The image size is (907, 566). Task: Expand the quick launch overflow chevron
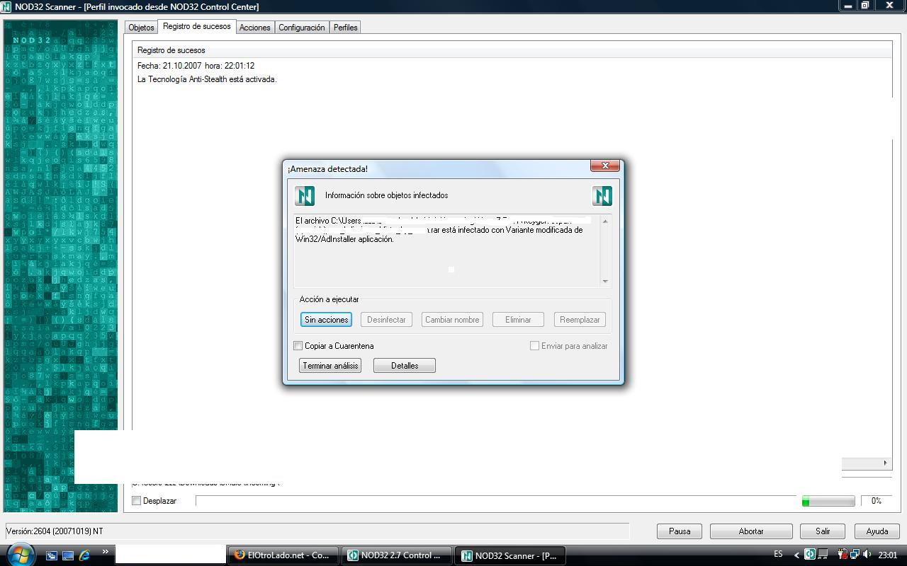point(105,552)
